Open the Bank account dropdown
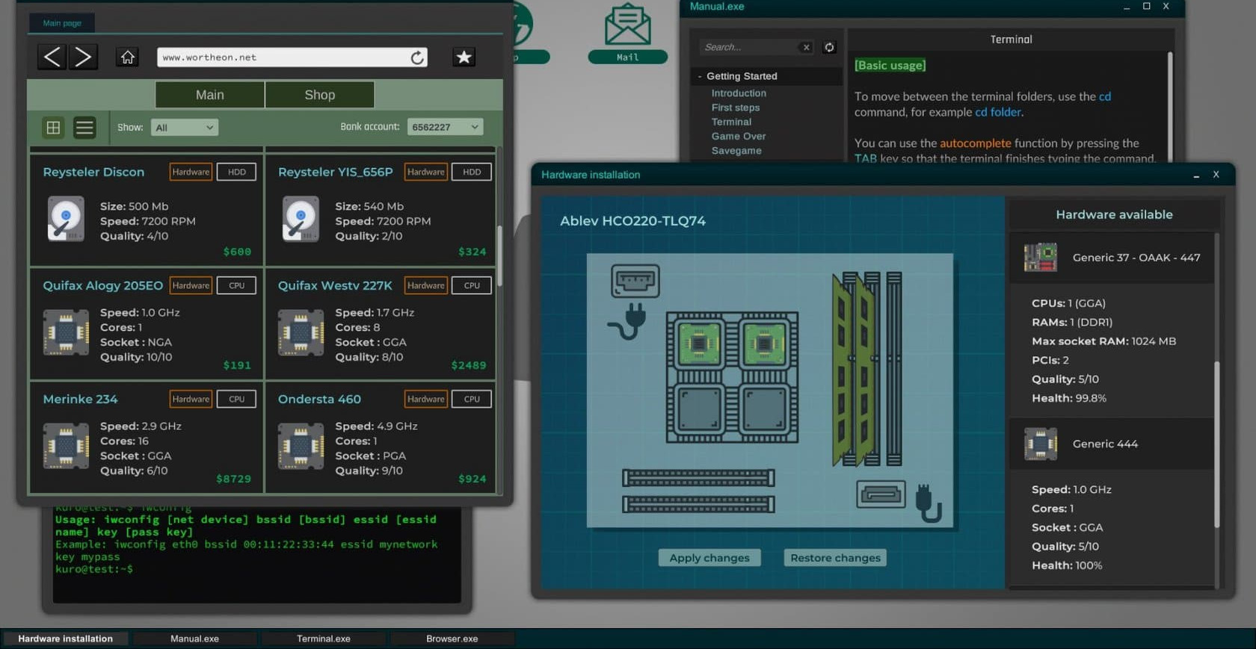The height and width of the screenshot is (649, 1256). coord(445,127)
